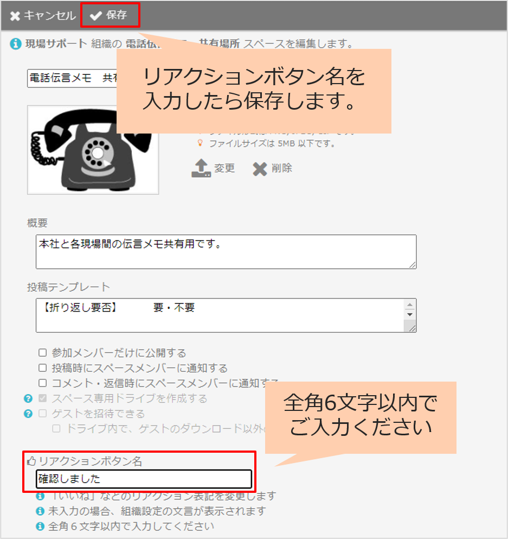Click the space name input field

coord(72,78)
